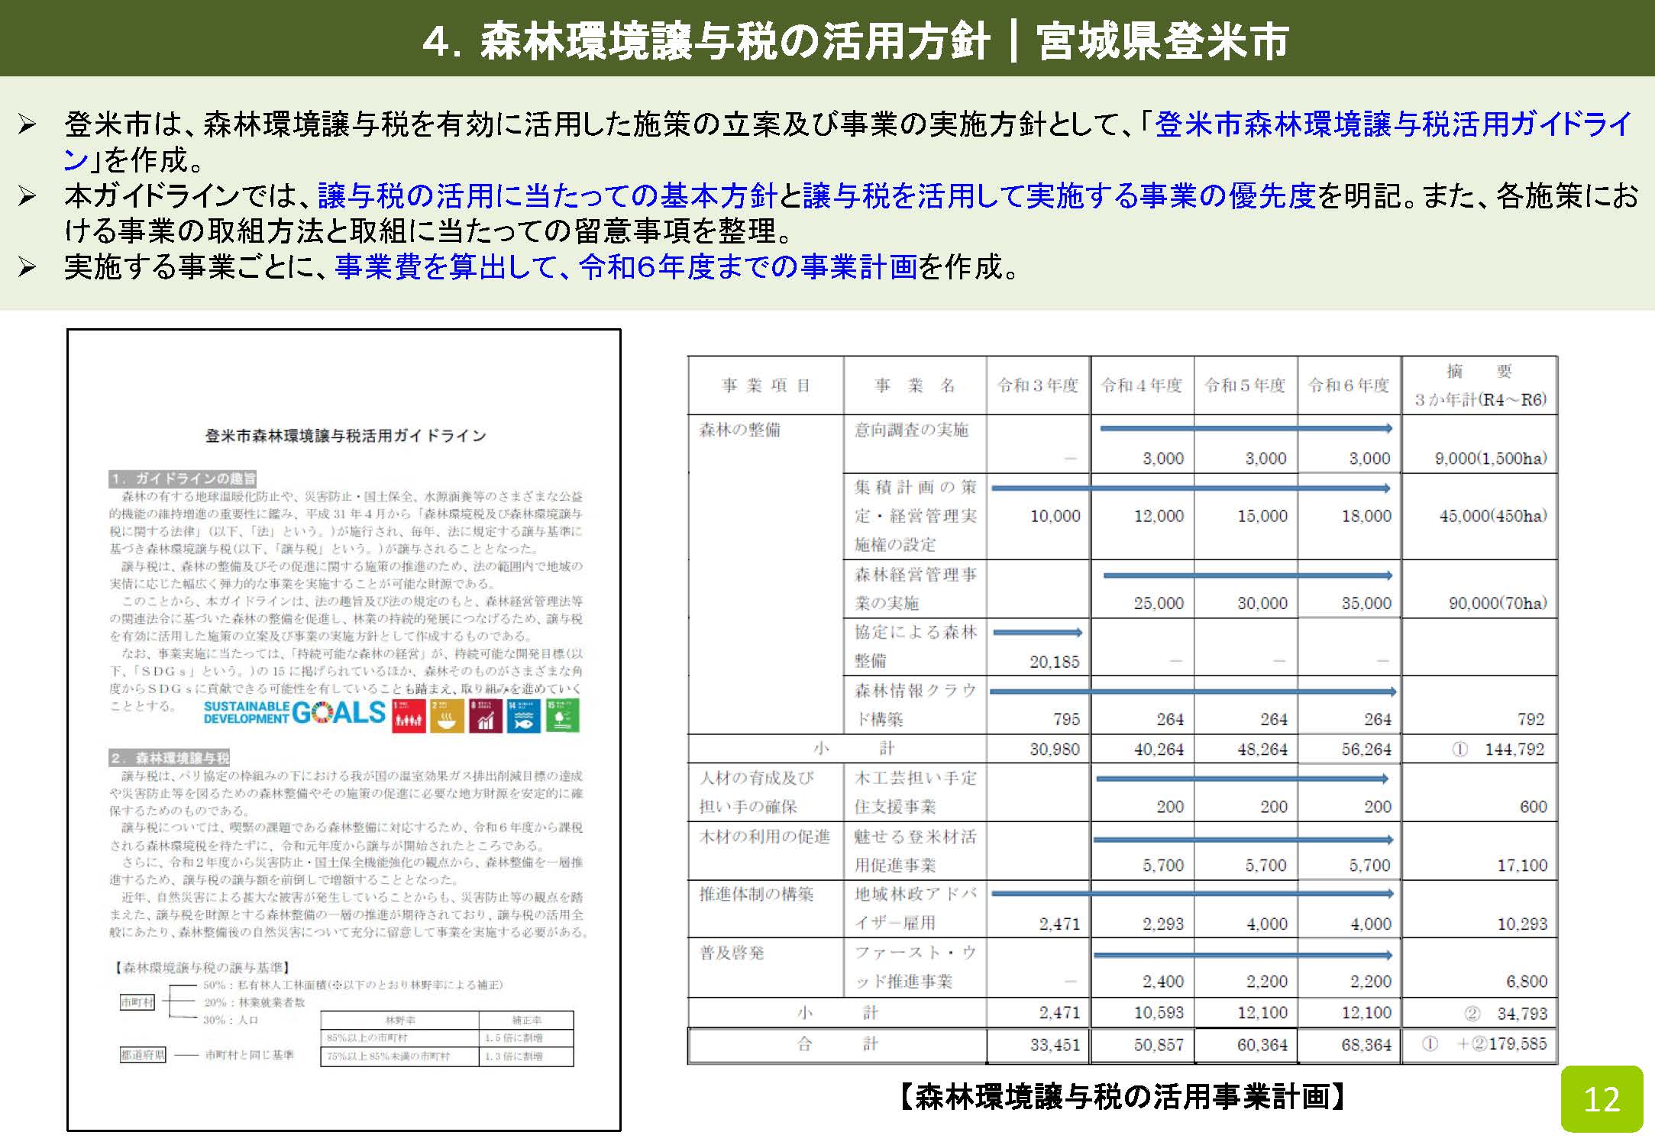Click 18,000 in 令和6年度 column
Screen dimensions: 1655x1145
pyautogui.click(x=1367, y=516)
